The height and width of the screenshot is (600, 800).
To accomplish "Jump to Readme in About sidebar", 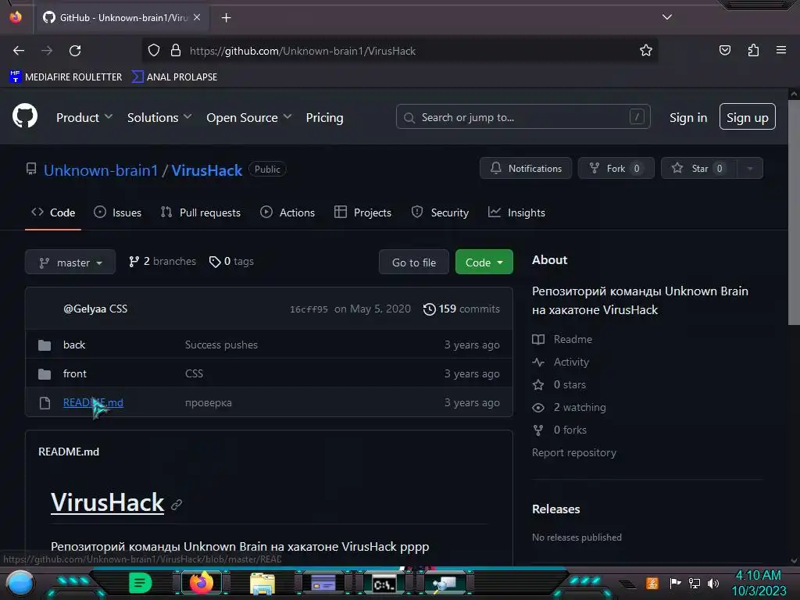I will (562, 339).
